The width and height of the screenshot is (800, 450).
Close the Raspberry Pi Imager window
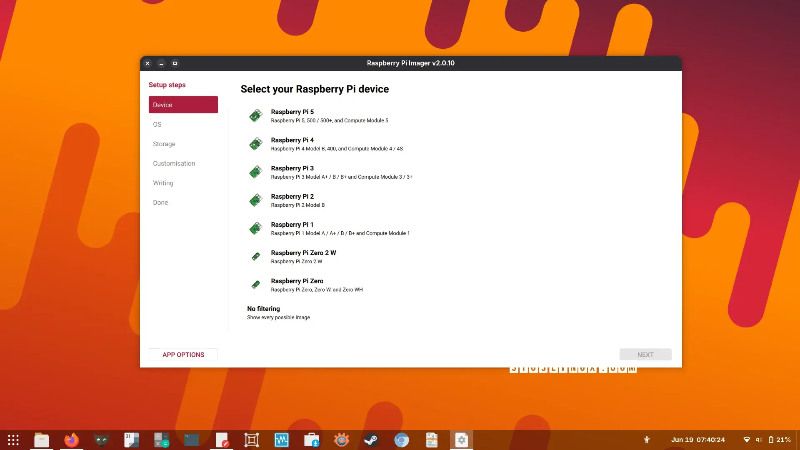(147, 63)
